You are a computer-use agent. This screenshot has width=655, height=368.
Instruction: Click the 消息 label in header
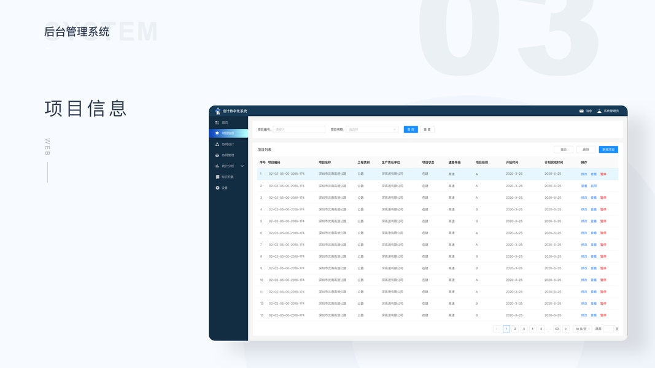coord(589,111)
